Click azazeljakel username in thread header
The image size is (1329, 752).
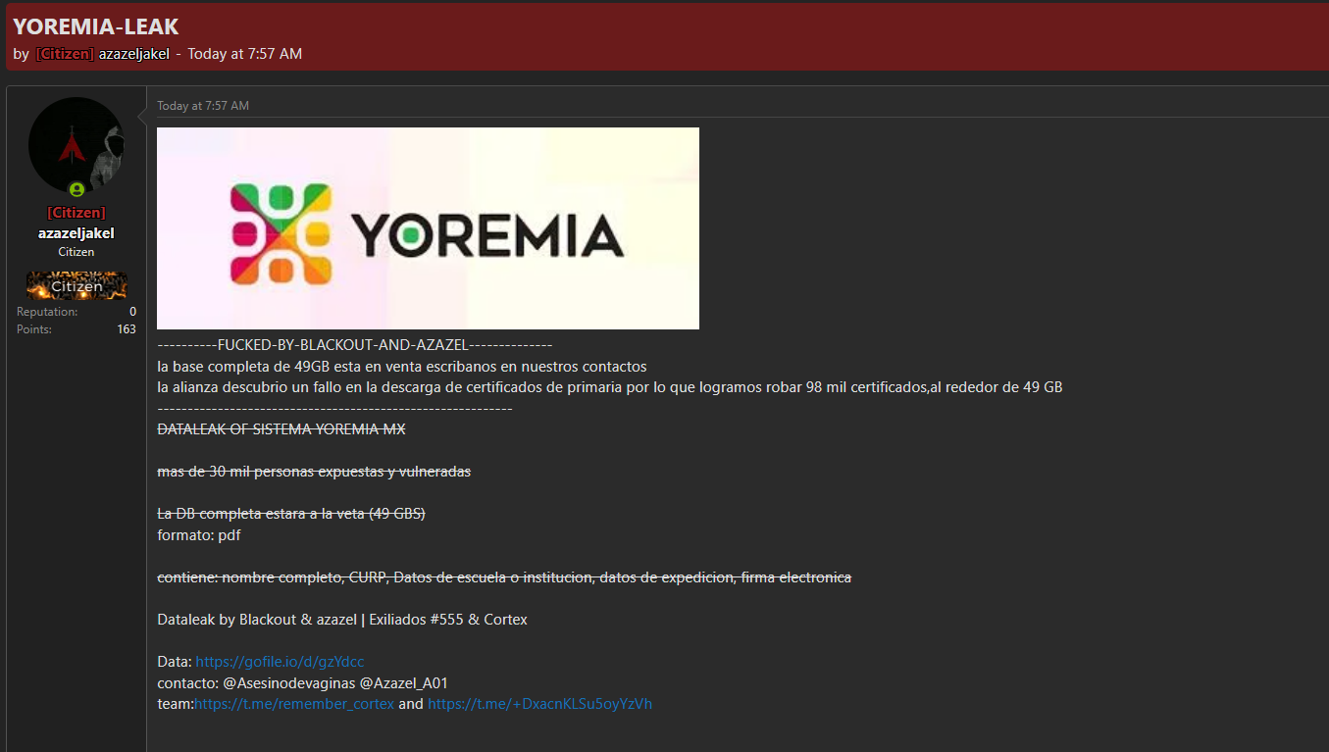pyautogui.click(x=134, y=54)
